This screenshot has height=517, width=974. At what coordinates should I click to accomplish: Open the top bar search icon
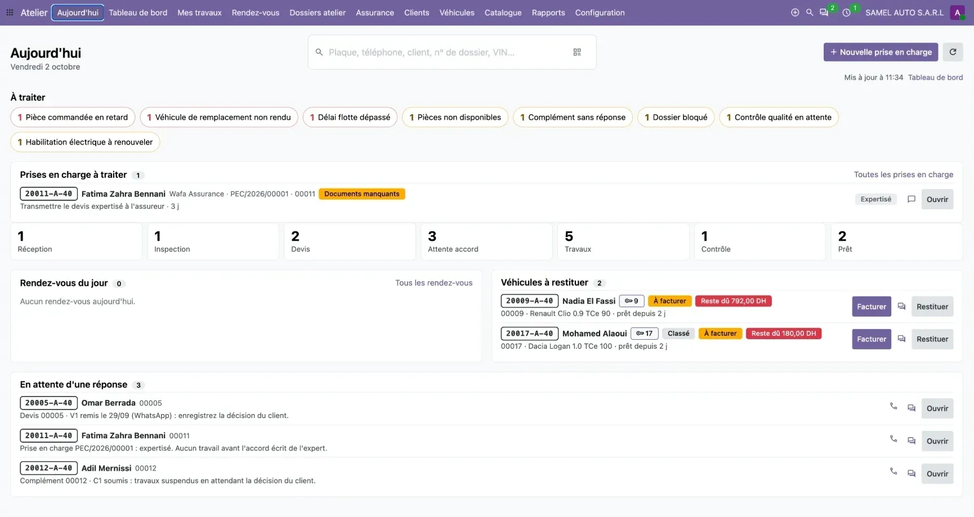[x=810, y=12]
